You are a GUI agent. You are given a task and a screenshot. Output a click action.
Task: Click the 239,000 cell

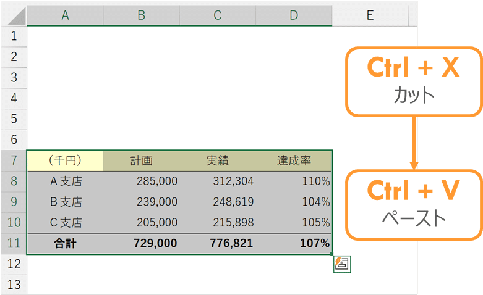[142, 202]
